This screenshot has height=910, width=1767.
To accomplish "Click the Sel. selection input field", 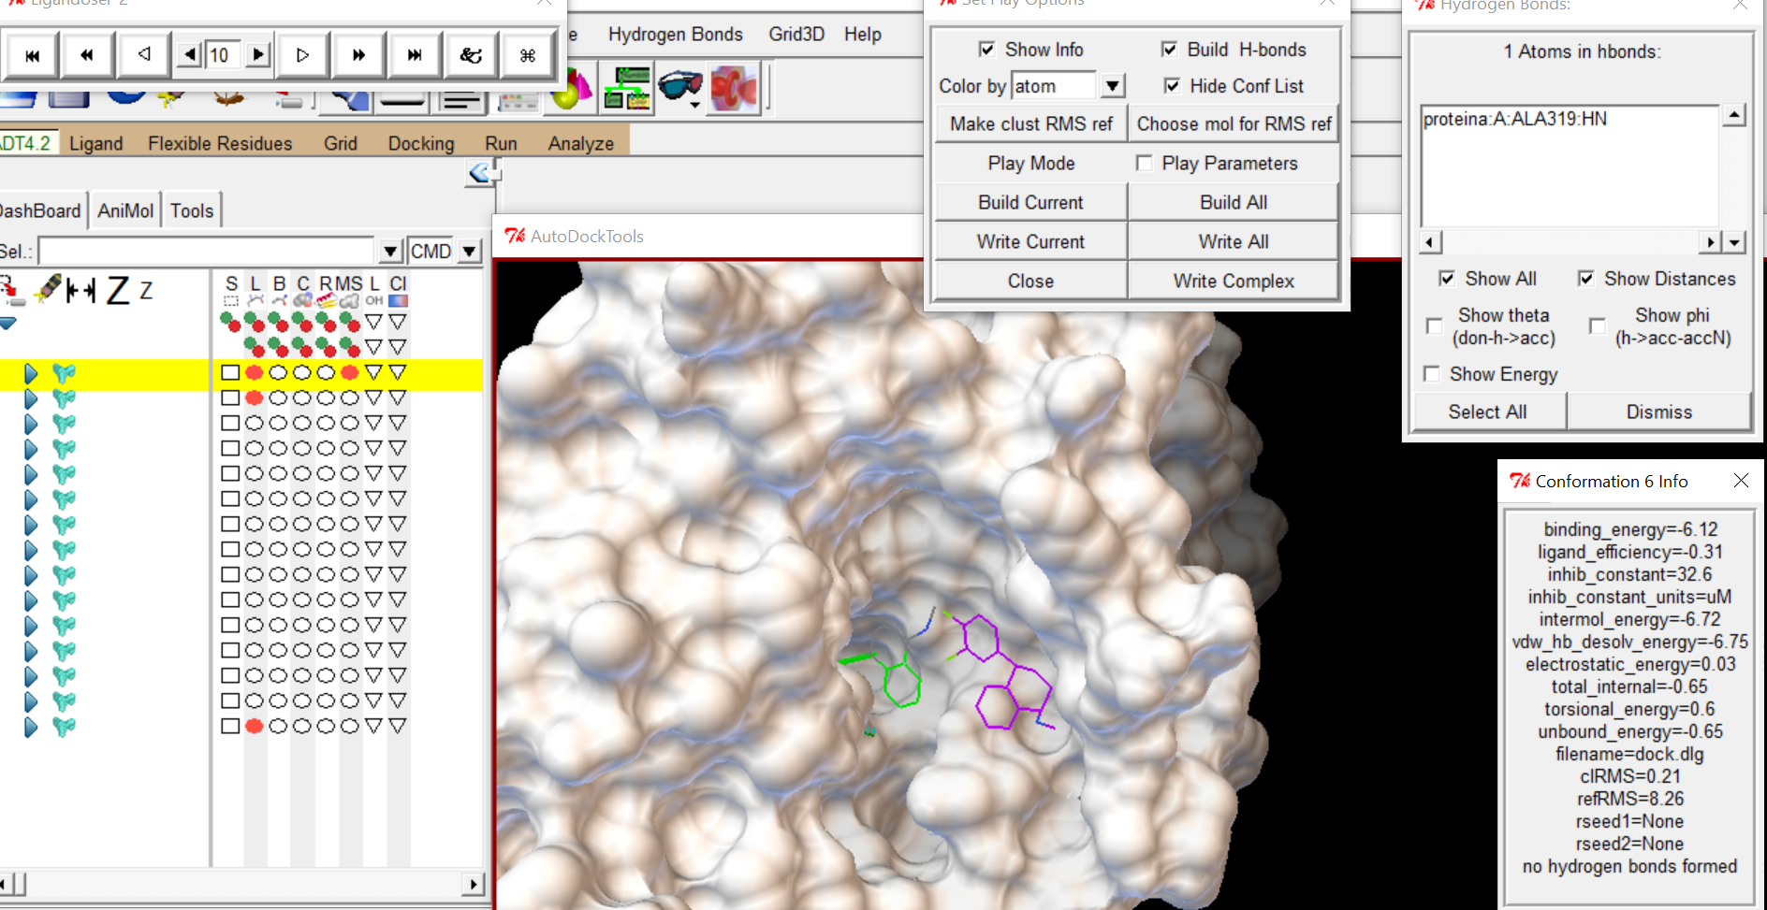I will pyautogui.click(x=207, y=251).
